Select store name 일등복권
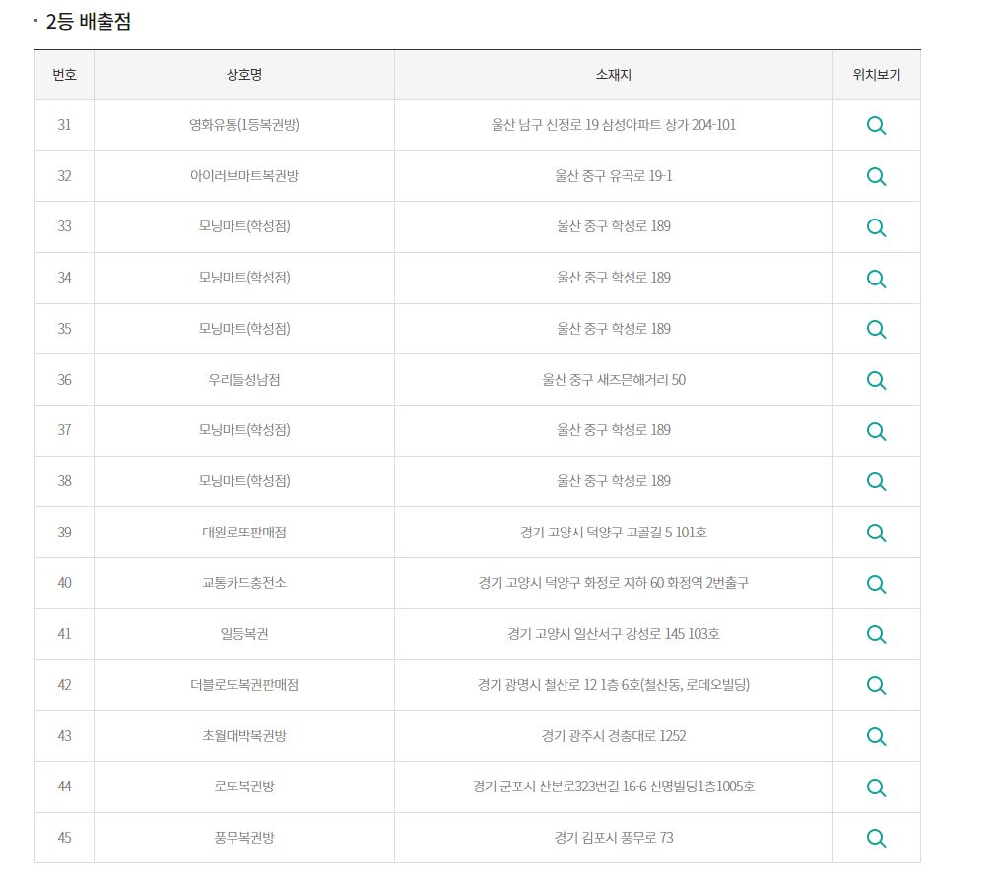This screenshot has height=881, width=998. (x=243, y=634)
